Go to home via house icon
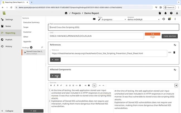The width and height of the screenshot is (181, 113). pos(66,13)
